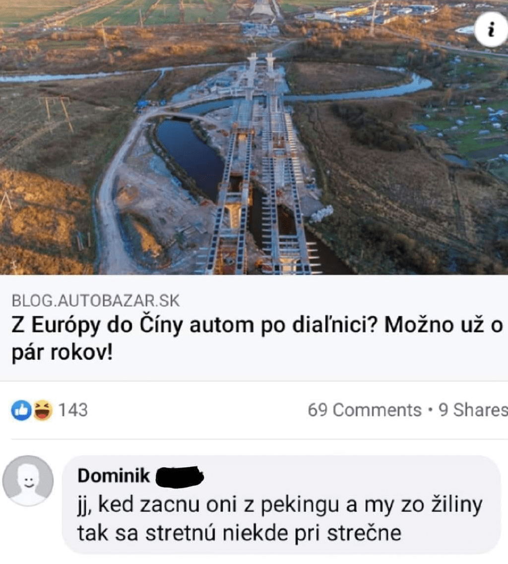Open the 9 Shares link

[x=473, y=410]
